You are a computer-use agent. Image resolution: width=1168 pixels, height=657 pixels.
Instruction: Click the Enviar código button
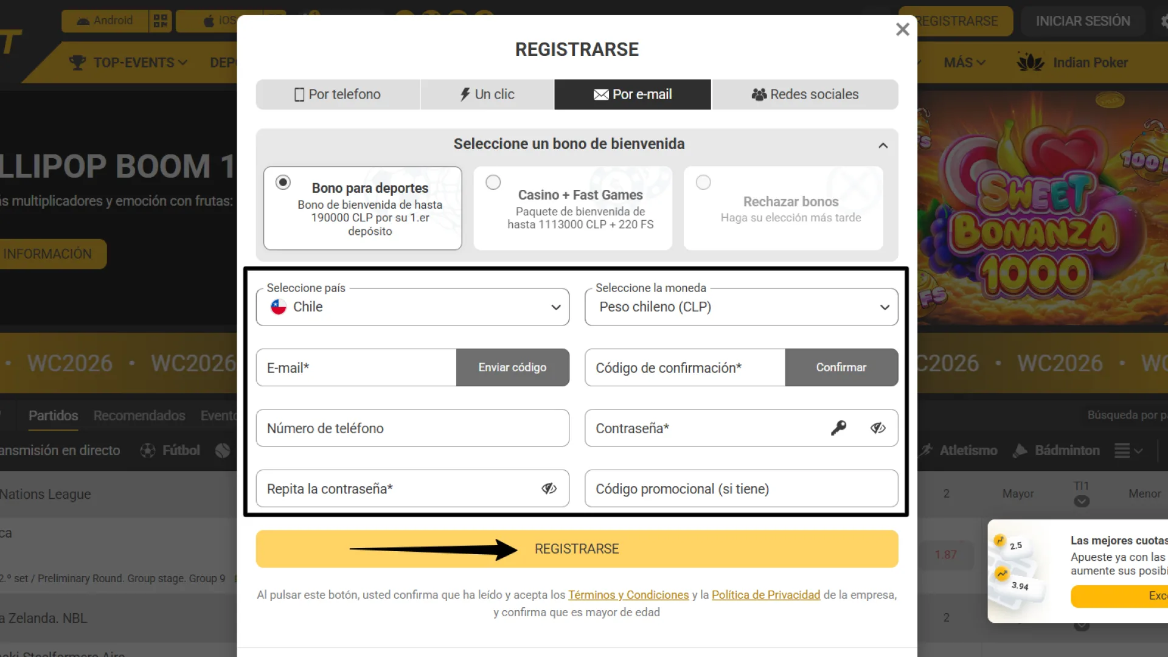point(512,367)
